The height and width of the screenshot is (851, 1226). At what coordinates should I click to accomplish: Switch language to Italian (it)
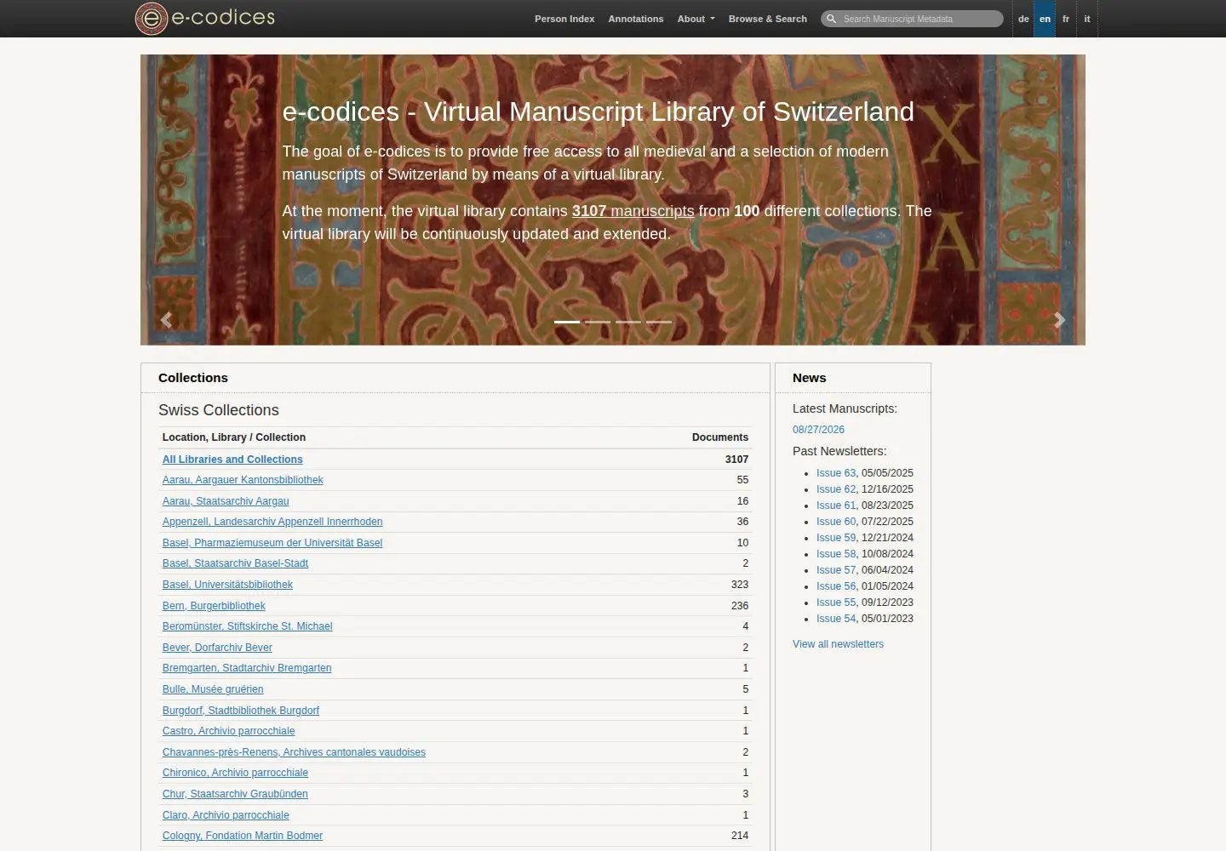[1087, 19]
